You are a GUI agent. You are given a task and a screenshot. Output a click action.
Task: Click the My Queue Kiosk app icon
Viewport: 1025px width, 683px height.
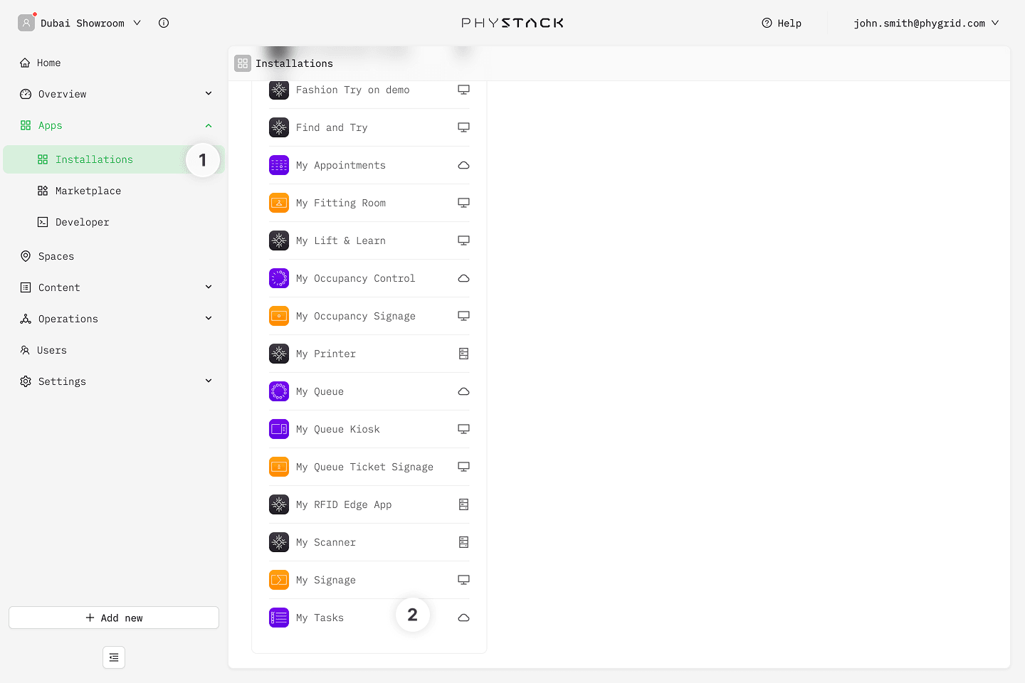tap(279, 429)
